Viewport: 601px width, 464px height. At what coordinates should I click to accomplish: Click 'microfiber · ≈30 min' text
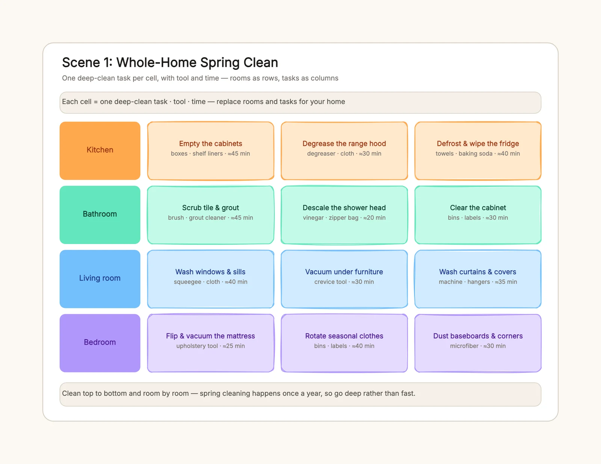(x=478, y=346)
